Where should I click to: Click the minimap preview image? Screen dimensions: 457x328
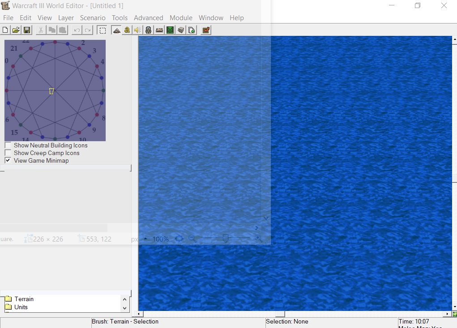click(55, 91)
